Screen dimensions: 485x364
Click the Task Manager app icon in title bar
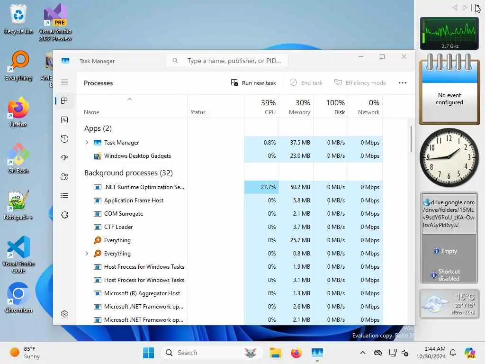coord(65,61)
